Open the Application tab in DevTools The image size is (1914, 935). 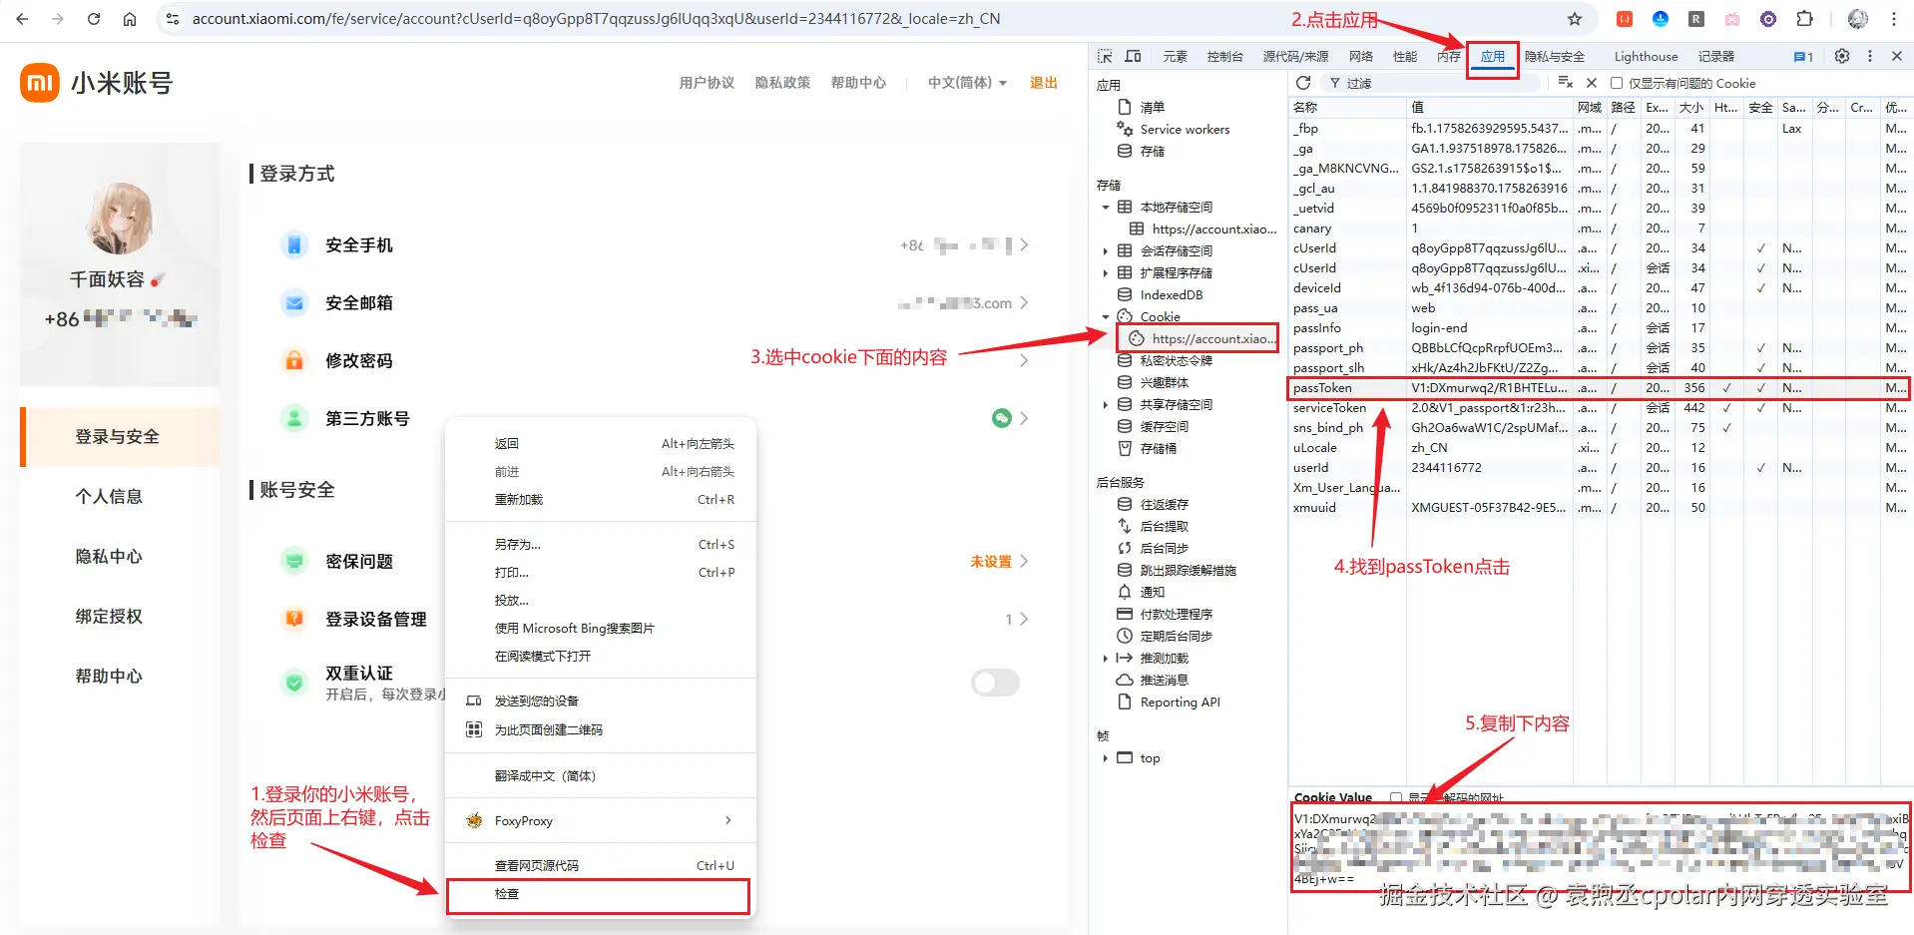pyautogui.click(x=1493, y=57)
